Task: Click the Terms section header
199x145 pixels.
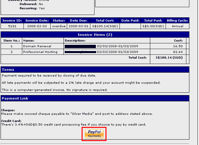Action: (x=95, y=70)
